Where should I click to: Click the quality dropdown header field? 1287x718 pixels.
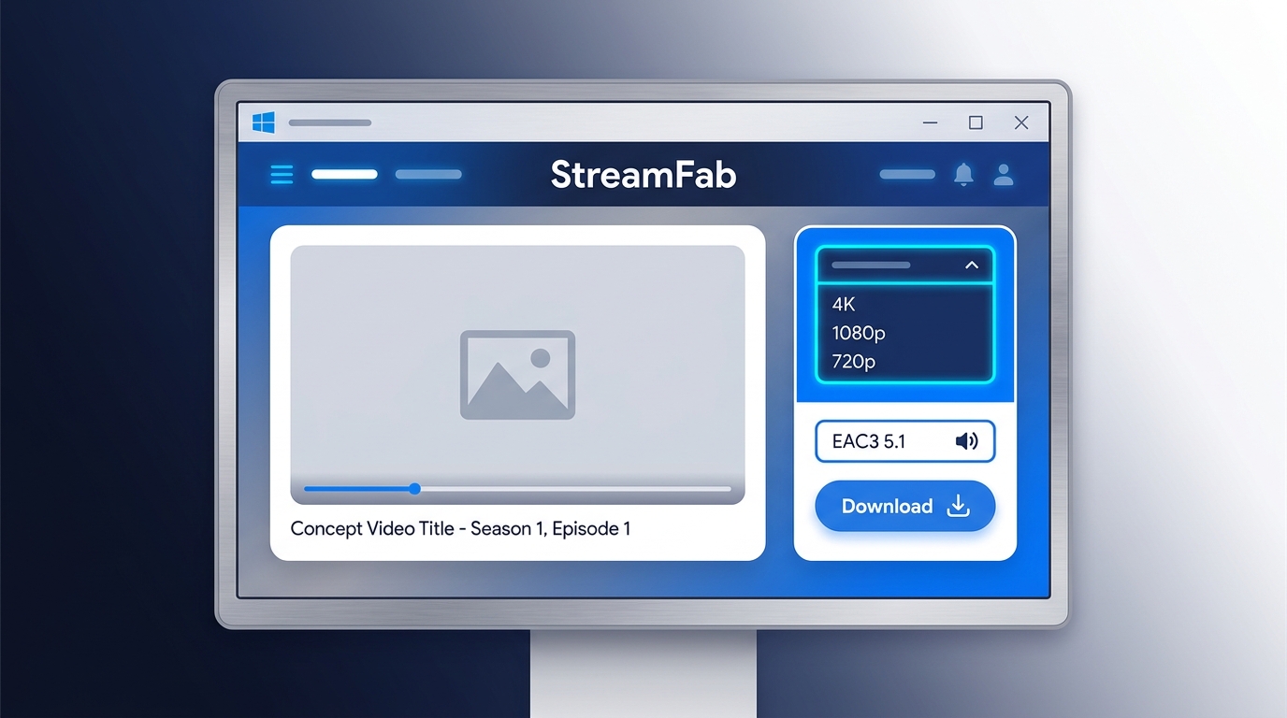[x=904, y=266]
